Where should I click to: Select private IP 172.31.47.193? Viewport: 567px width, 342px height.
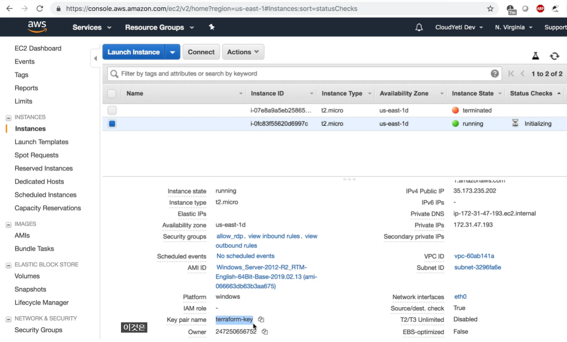(473, 224)
